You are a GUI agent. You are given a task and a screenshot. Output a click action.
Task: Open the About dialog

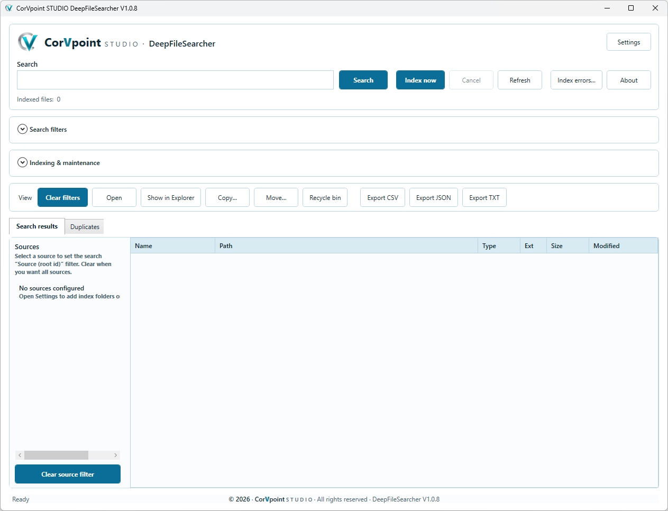pos(629,80)
